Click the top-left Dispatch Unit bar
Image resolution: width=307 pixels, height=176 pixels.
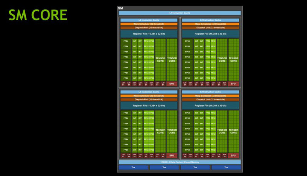click(149, 28)
